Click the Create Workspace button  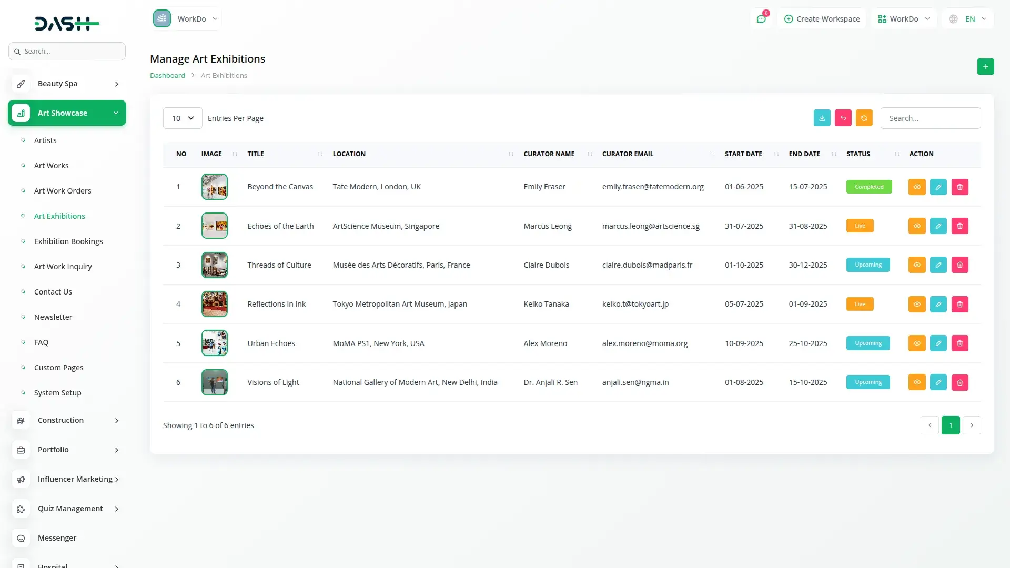pyautogui.click(x=822, y=19)
